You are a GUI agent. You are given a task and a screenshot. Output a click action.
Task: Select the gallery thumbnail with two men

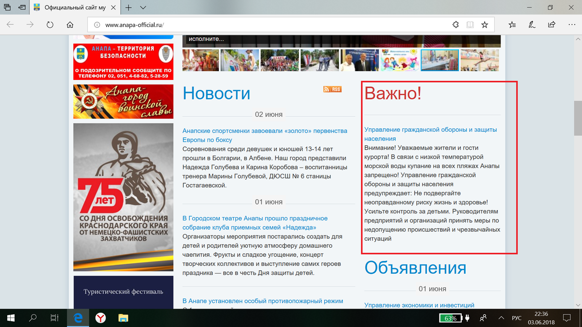pyautogui.click(x=359, y=61)
